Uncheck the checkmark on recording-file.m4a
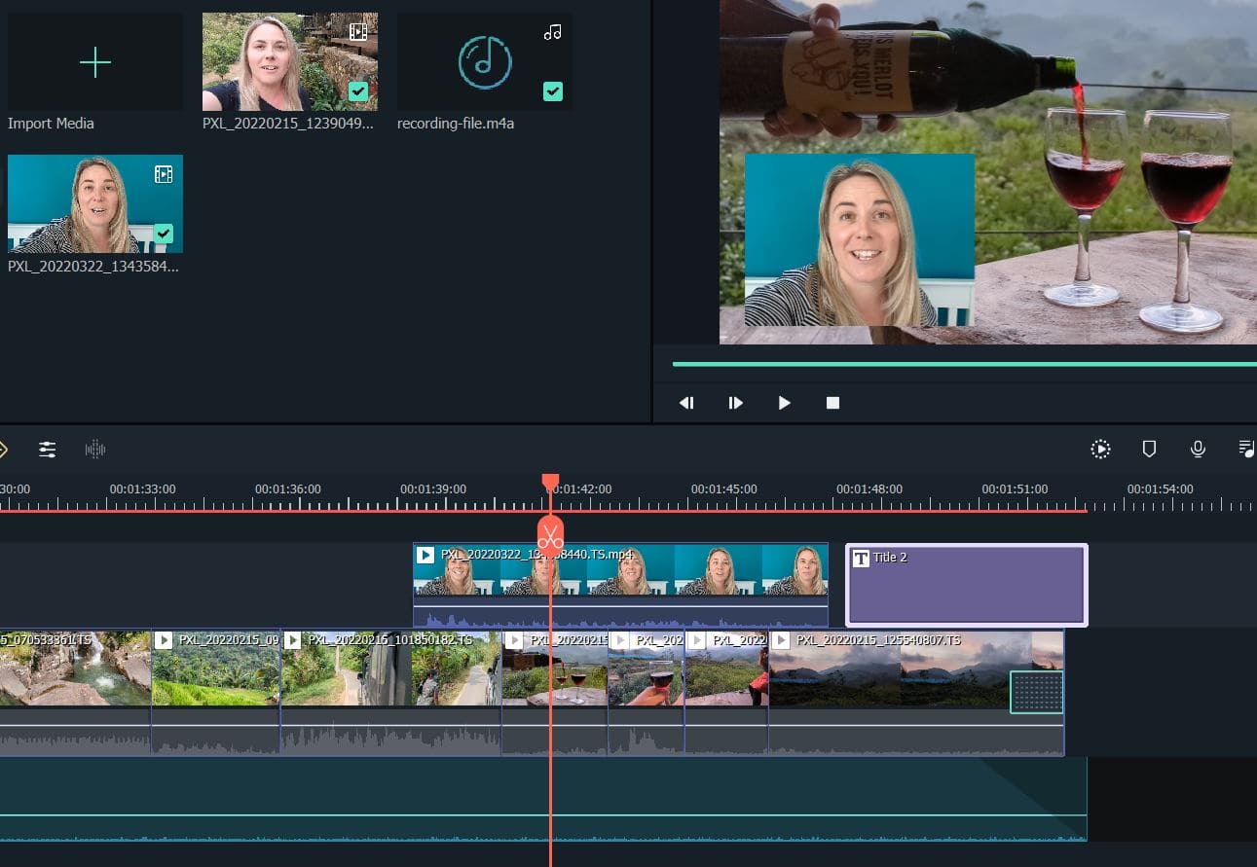This screenshot has height=867, width=1257. [553, 91]
